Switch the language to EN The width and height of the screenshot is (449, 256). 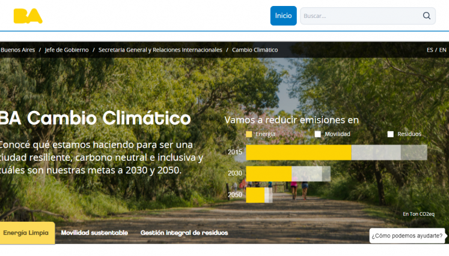point(443,50)
